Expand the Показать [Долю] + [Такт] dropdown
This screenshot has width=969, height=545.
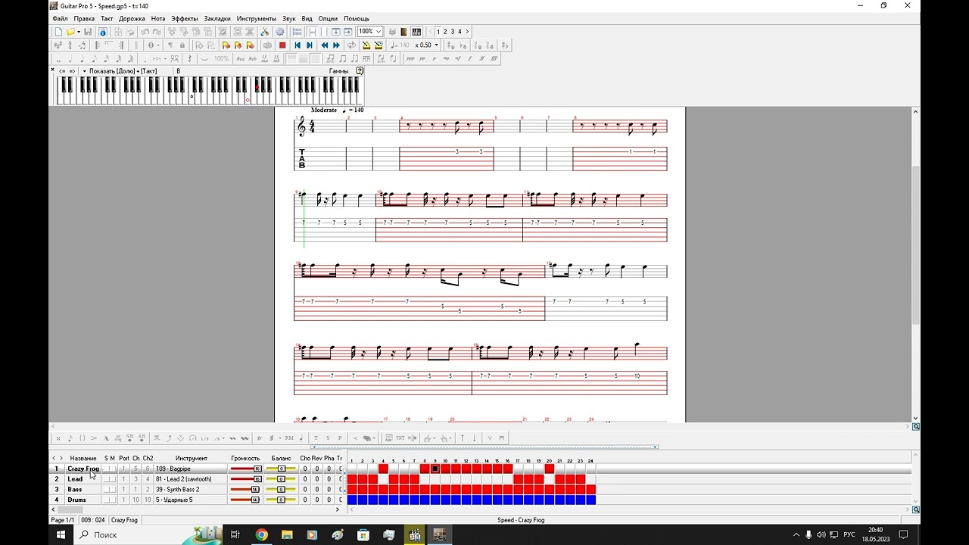click(85, 71)
